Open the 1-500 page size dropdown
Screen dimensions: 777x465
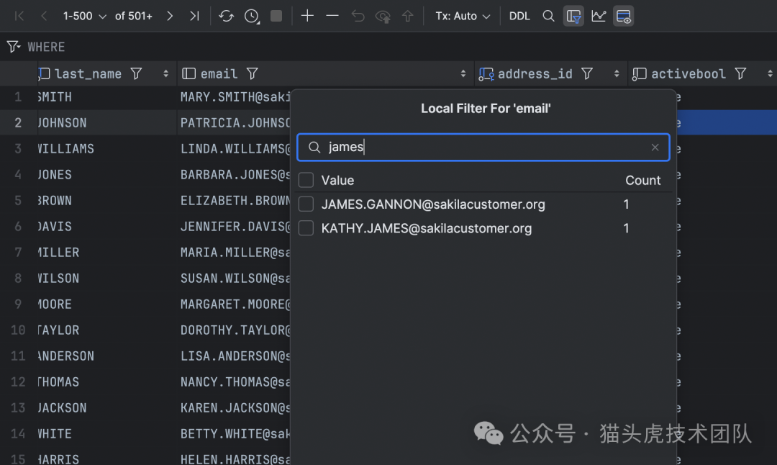(85, 16)
